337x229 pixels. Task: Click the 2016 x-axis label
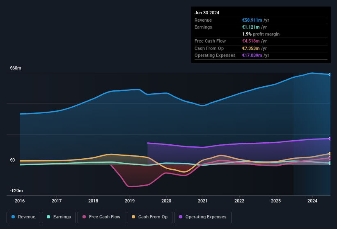[x=20, y=201]
